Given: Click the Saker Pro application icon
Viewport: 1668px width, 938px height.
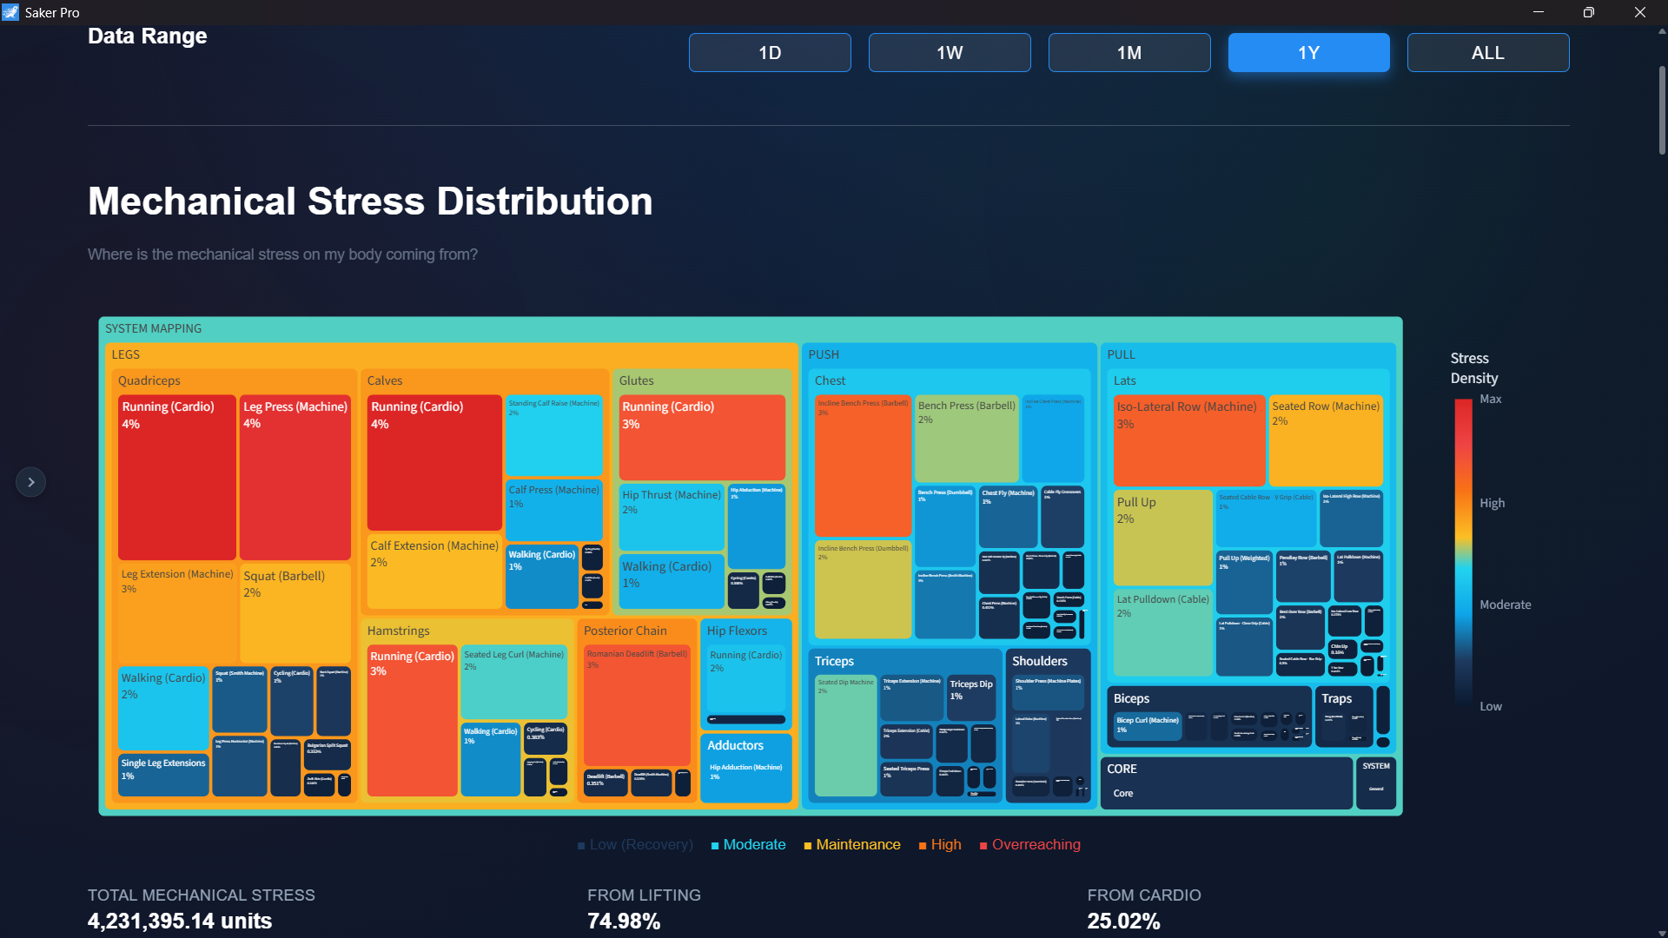Looking at the screenshot, I should tap(11, 12).
